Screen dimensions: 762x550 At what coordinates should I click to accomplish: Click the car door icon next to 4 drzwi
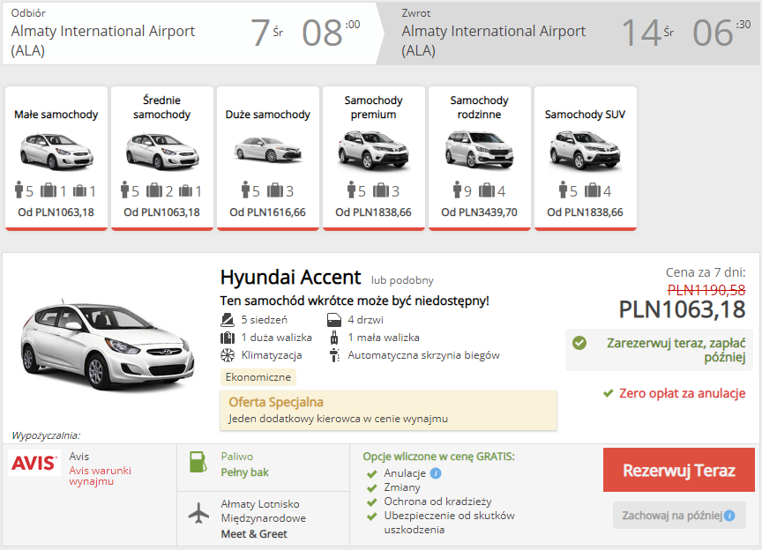(334, 320)
